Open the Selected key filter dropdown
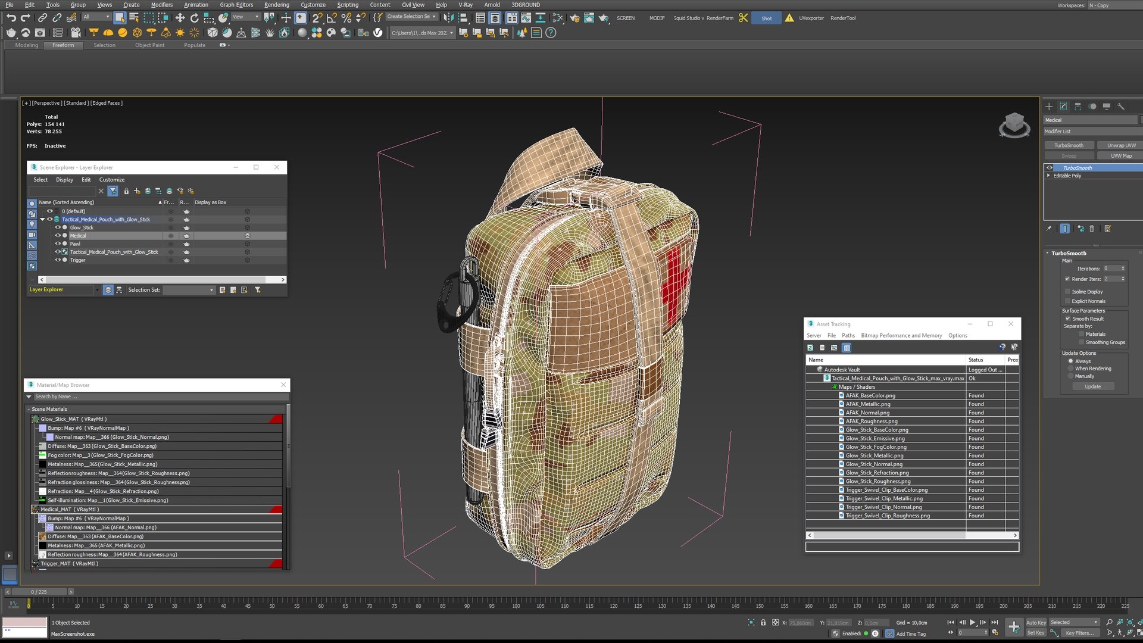The width and height of the screenshot is (1143, 643). pyautogui.click(x=1075, y=622)
